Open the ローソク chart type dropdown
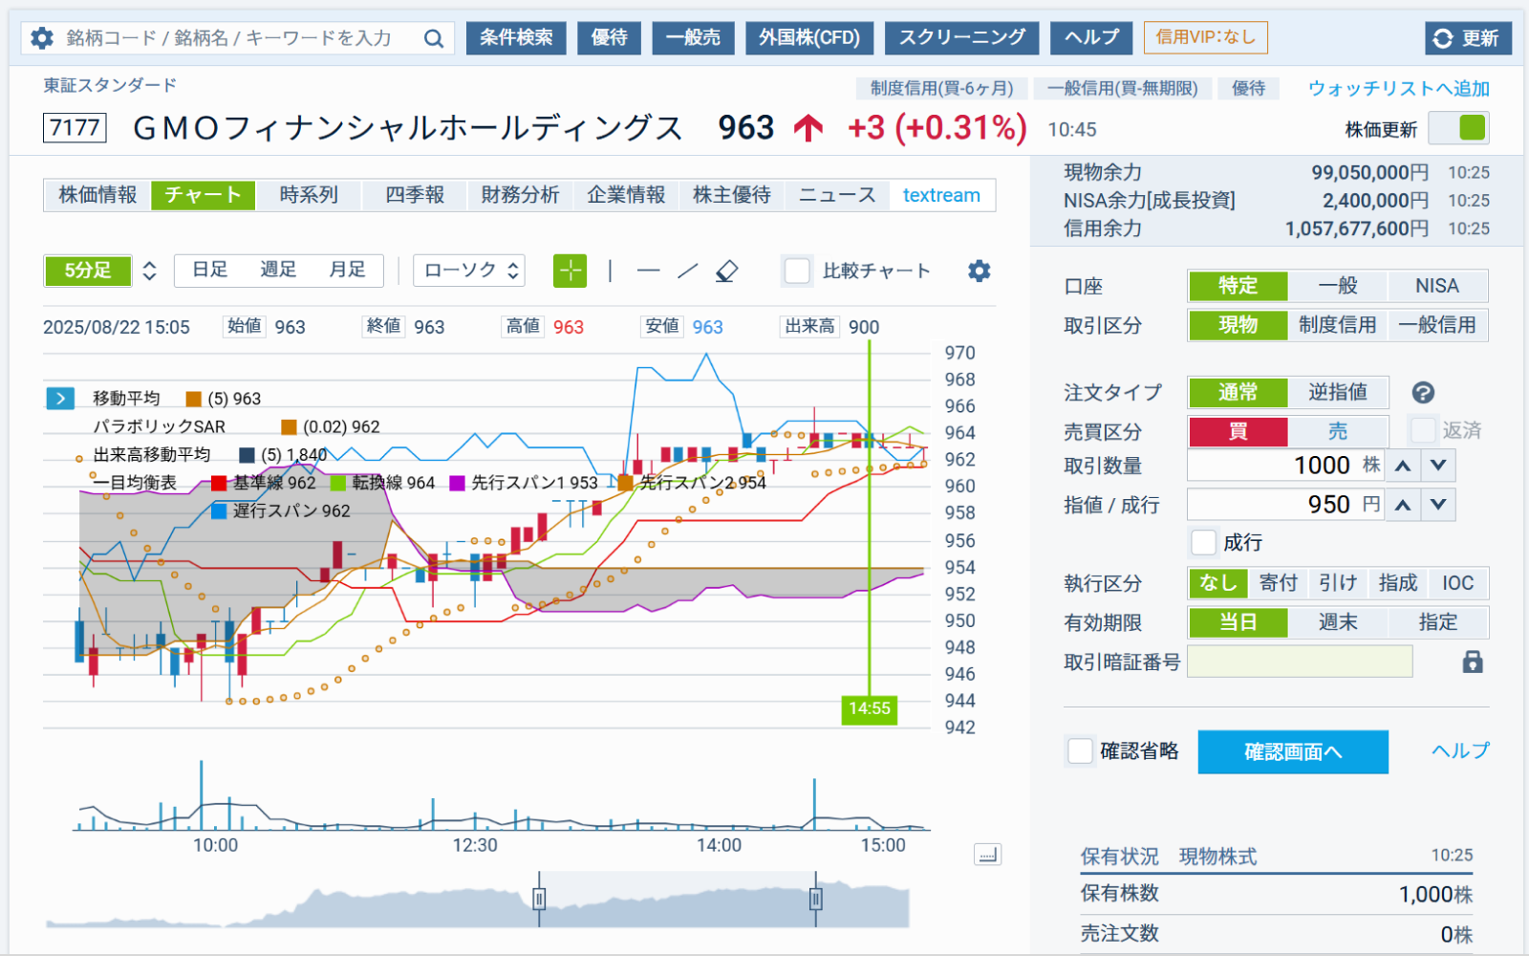Screen dimensions: 1529x956 (x=468, y=271)
